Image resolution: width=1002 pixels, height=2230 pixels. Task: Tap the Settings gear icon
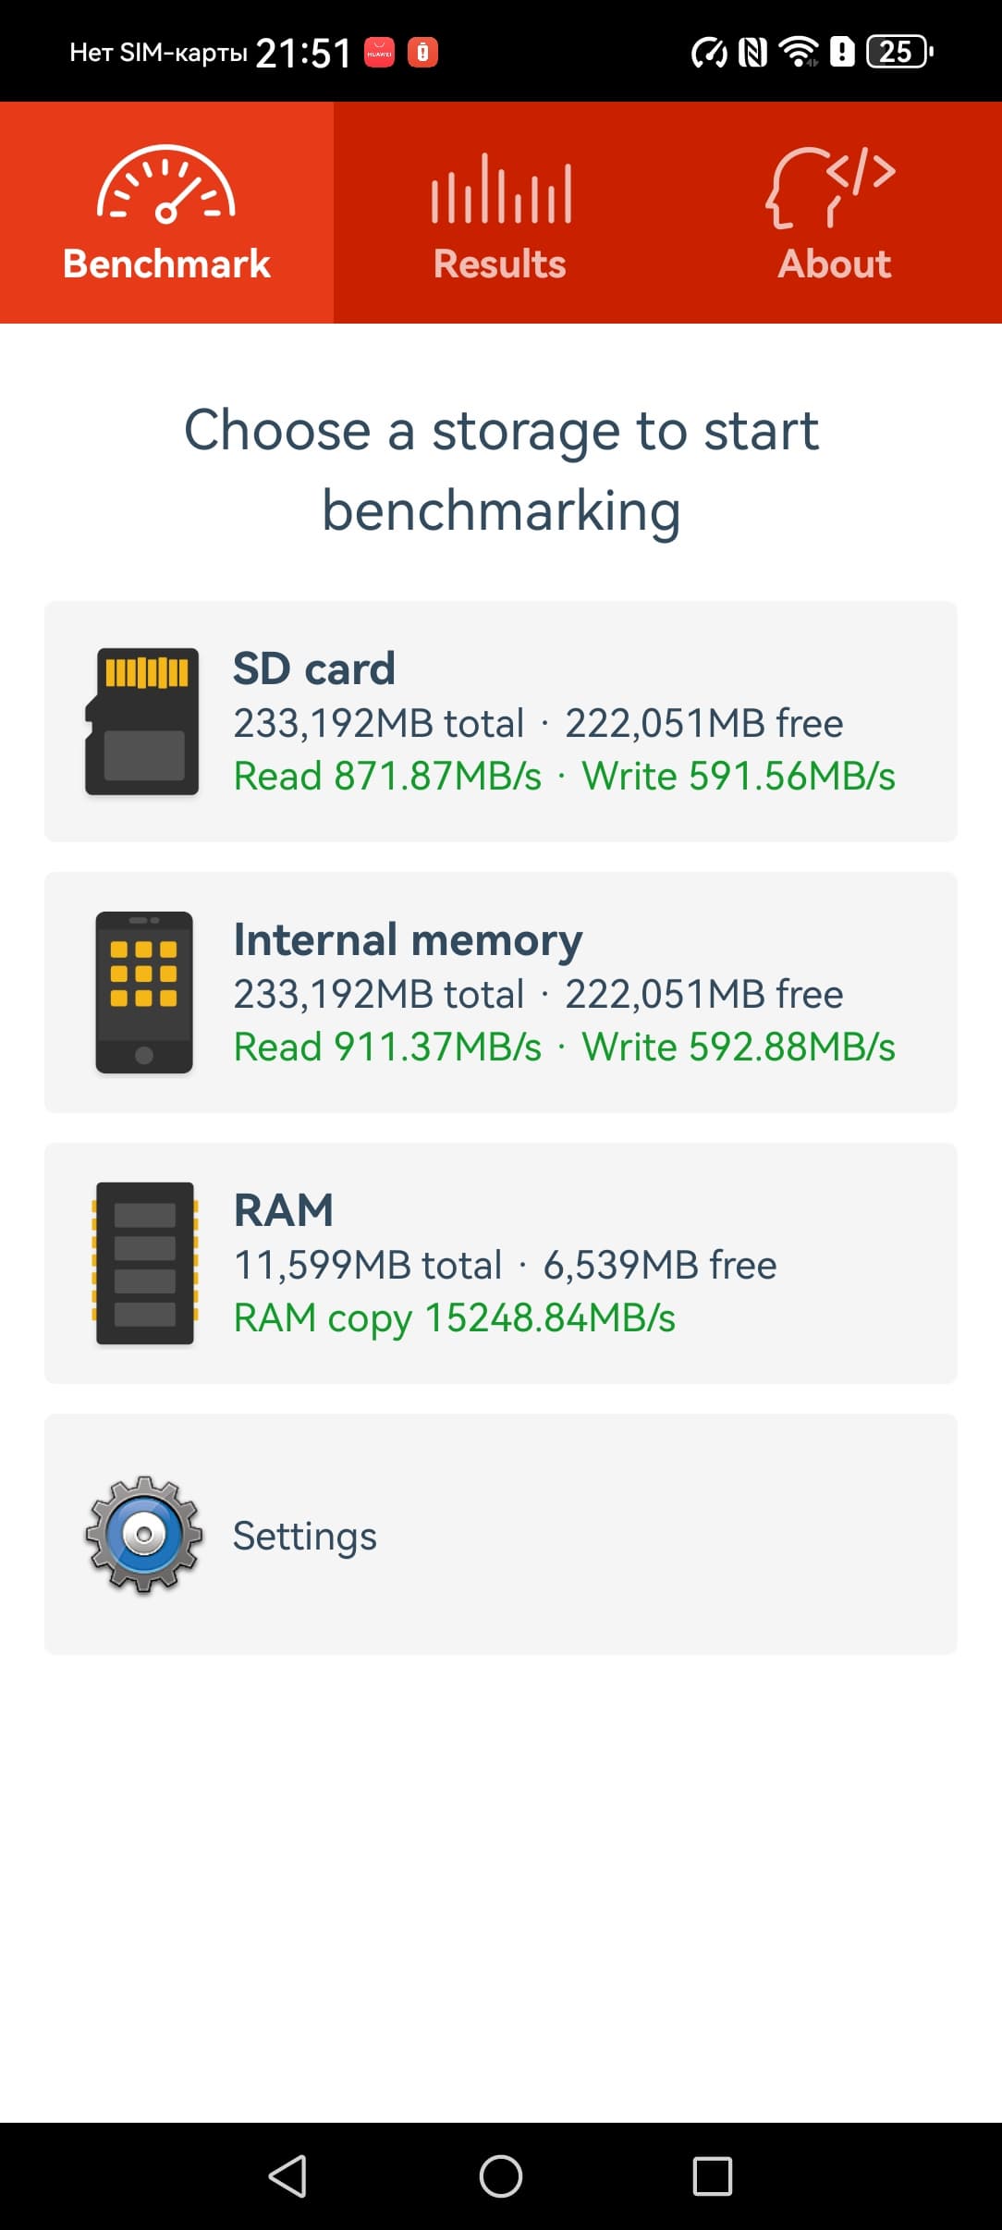pos(144,1534)
